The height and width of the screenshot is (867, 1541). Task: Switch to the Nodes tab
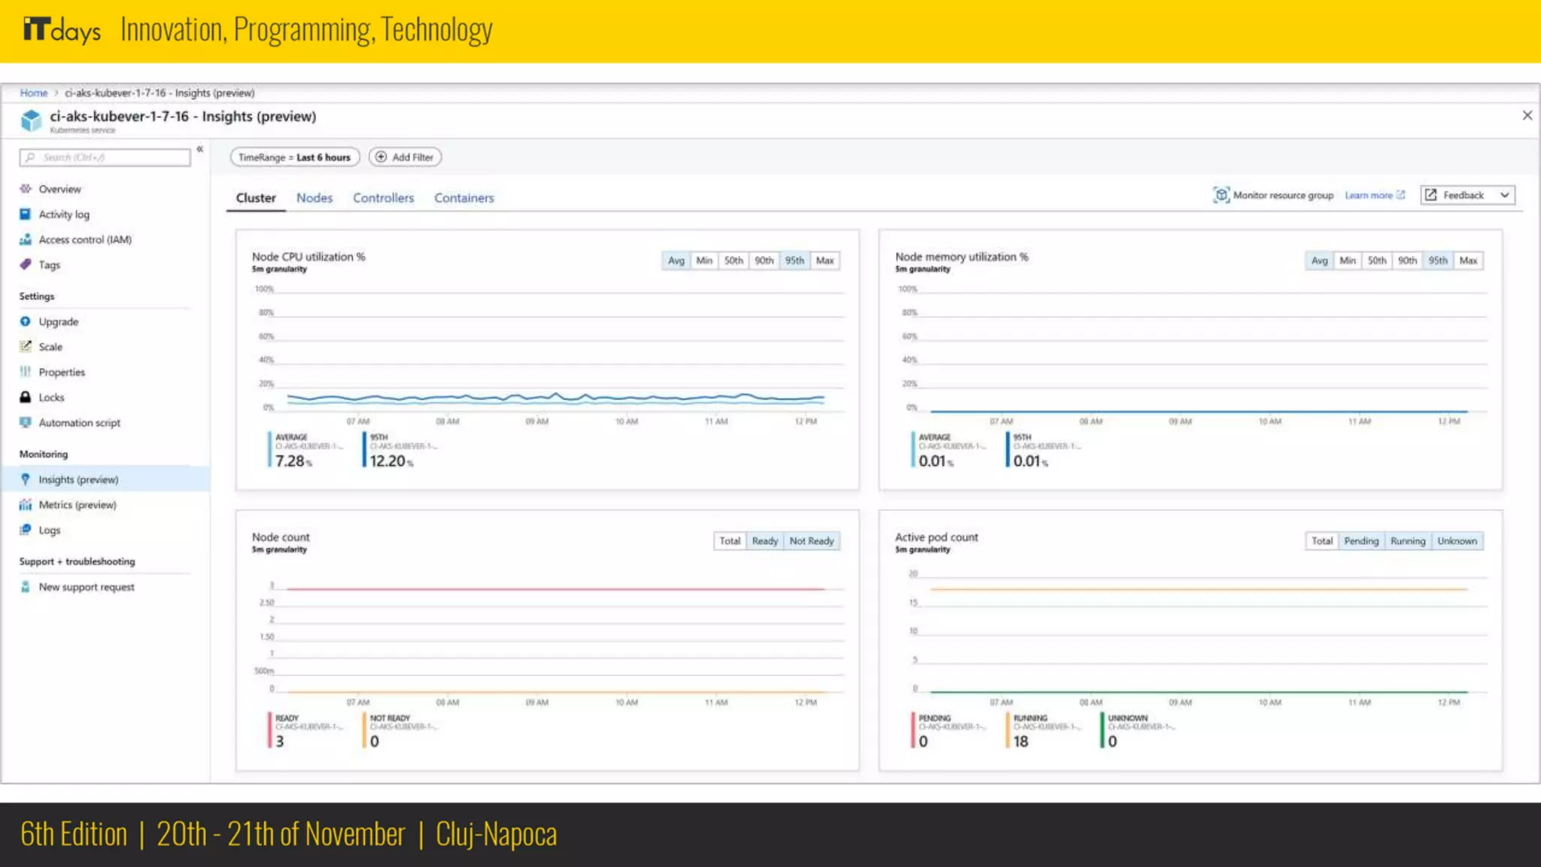(x=314, y=198)
